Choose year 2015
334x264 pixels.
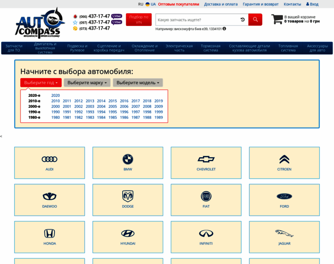coord(113,101)
